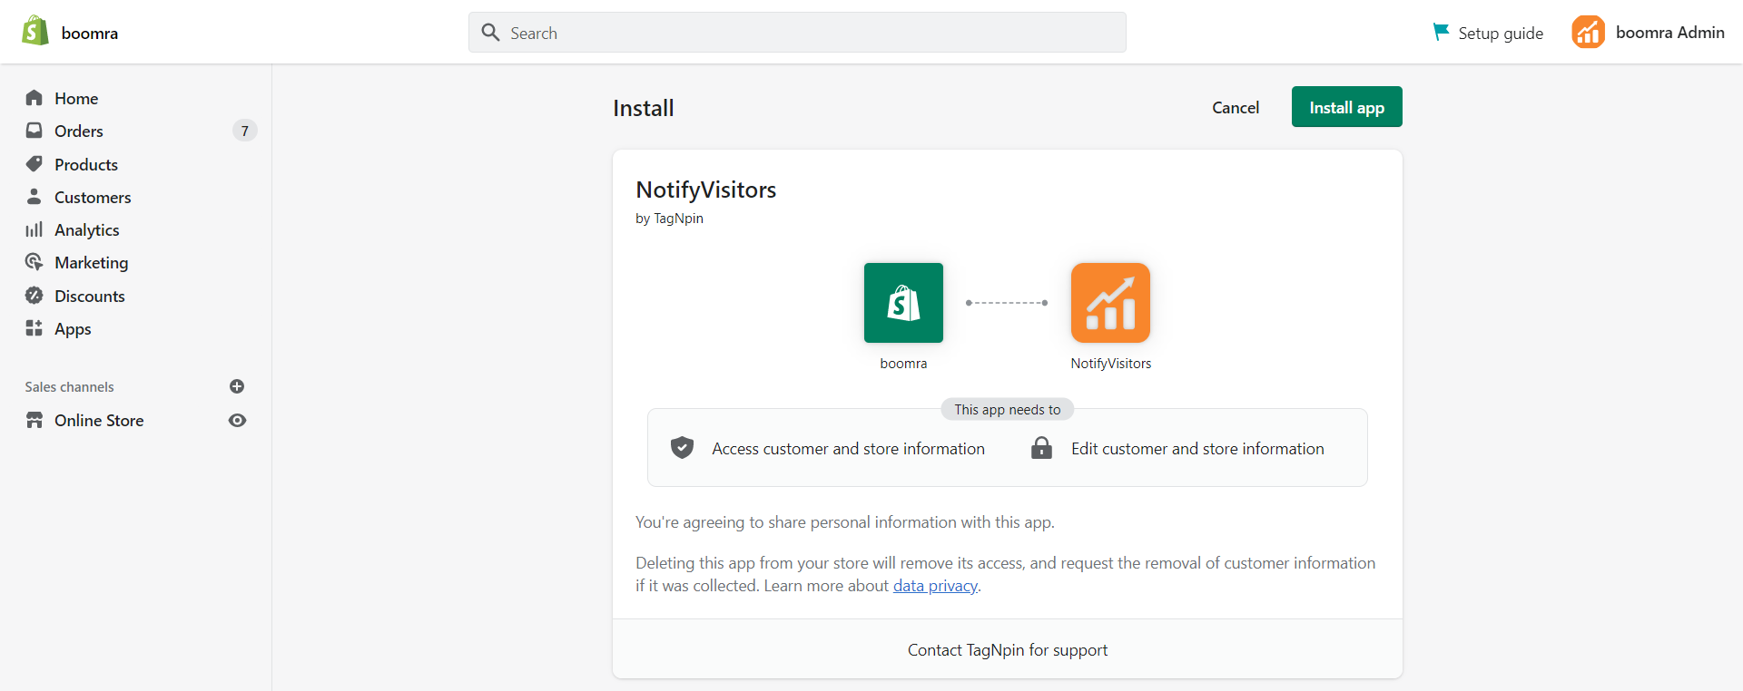
Task: Click the 'This app needs to' label
Action: click(x=1008, y=409)
